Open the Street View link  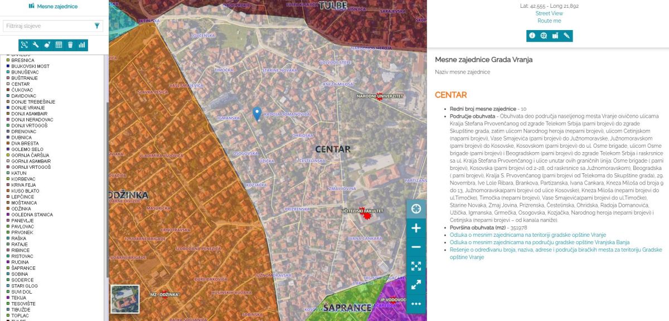coord(549,13)
